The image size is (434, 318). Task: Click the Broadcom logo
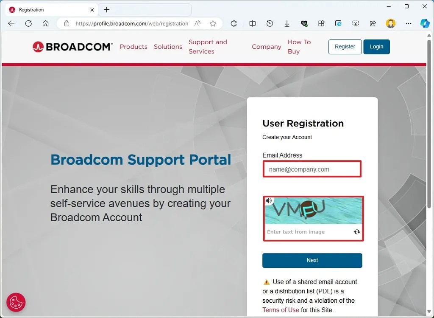click(x=72, y=47)
